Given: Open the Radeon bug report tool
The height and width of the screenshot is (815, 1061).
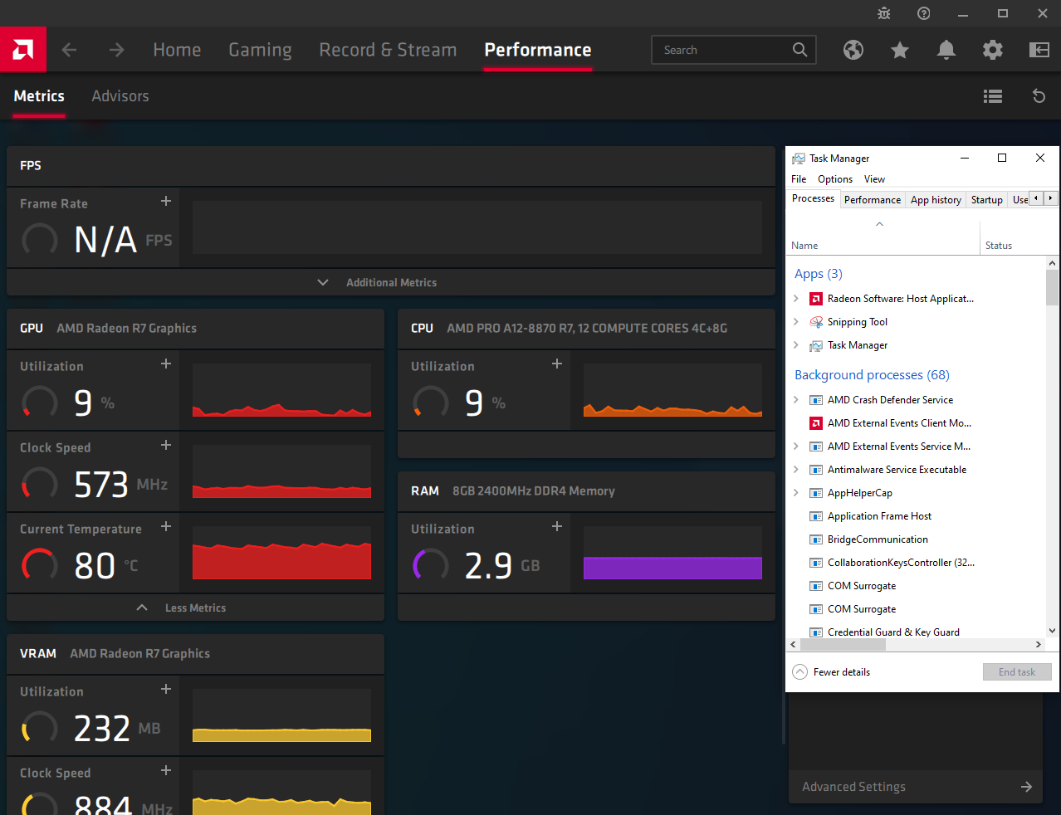Looking at the screenshot, I should (x=883, y=13).
